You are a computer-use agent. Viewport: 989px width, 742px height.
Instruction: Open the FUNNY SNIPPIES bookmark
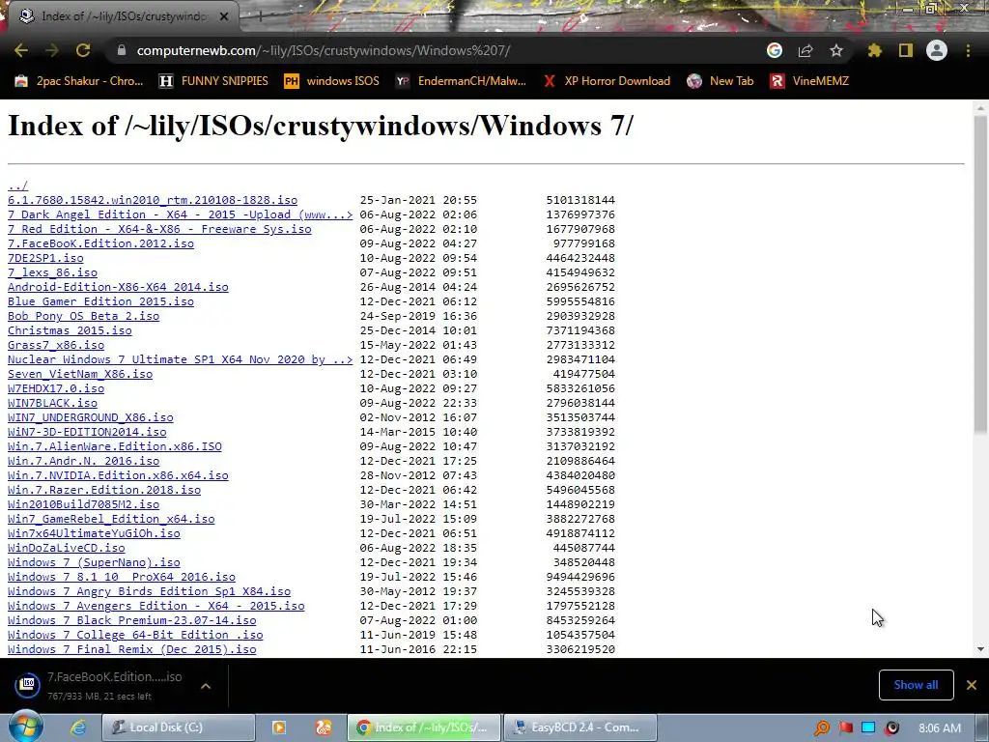[x=213, y=81]
